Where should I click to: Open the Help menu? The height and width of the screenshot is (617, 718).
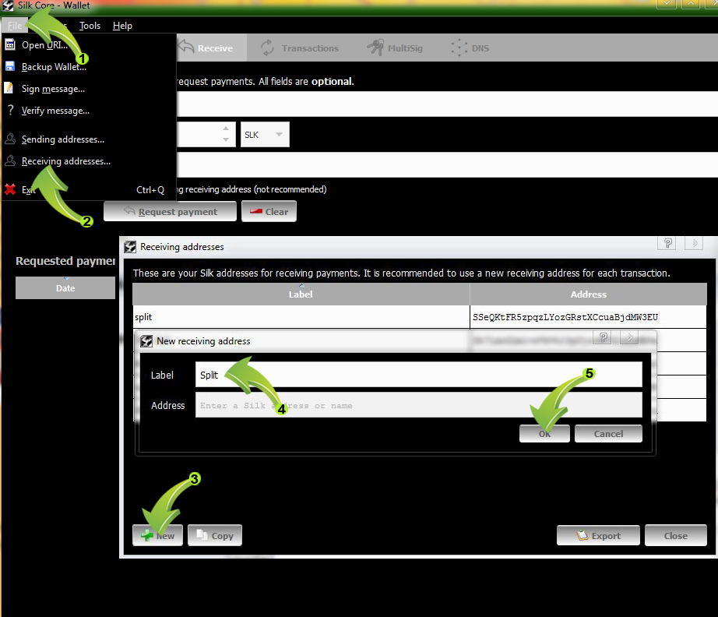click(122, 26)
